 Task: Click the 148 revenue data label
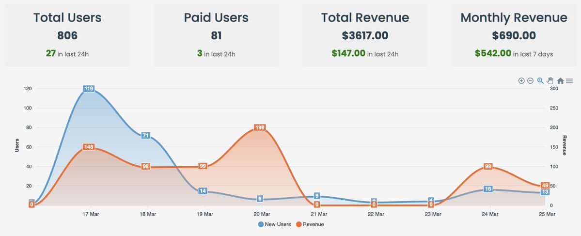pos(89,147)
